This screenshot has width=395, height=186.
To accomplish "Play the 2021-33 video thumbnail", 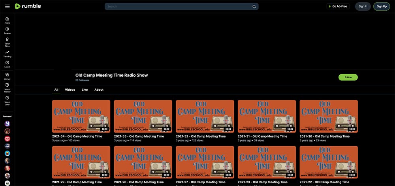I will [143, 116].
